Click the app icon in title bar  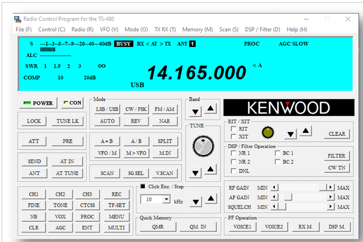pyautogui.click(x=17, y=19)
